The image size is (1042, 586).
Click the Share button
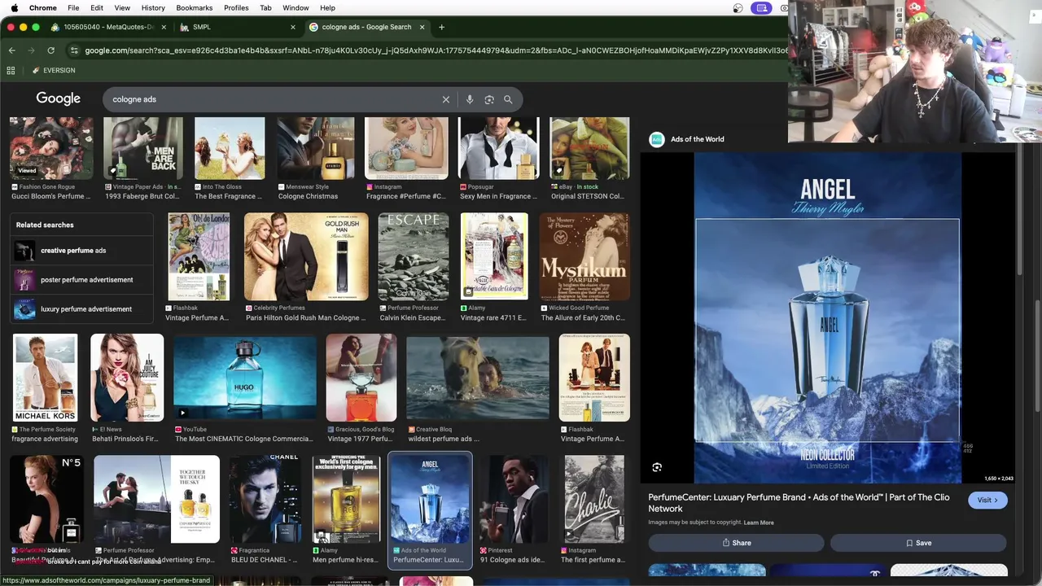click(x=736, y=543)
